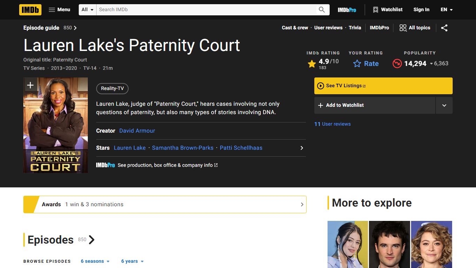476x268 pixels.
Task: Click See TV Listings button
Action: [383, 86]
